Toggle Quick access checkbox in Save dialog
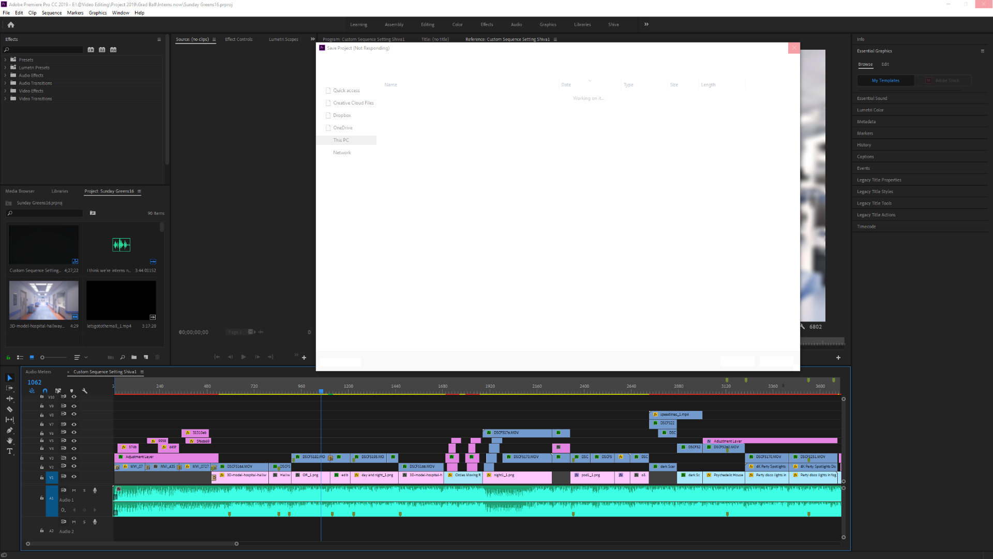The image size is (993, 559). coord(328,90)
